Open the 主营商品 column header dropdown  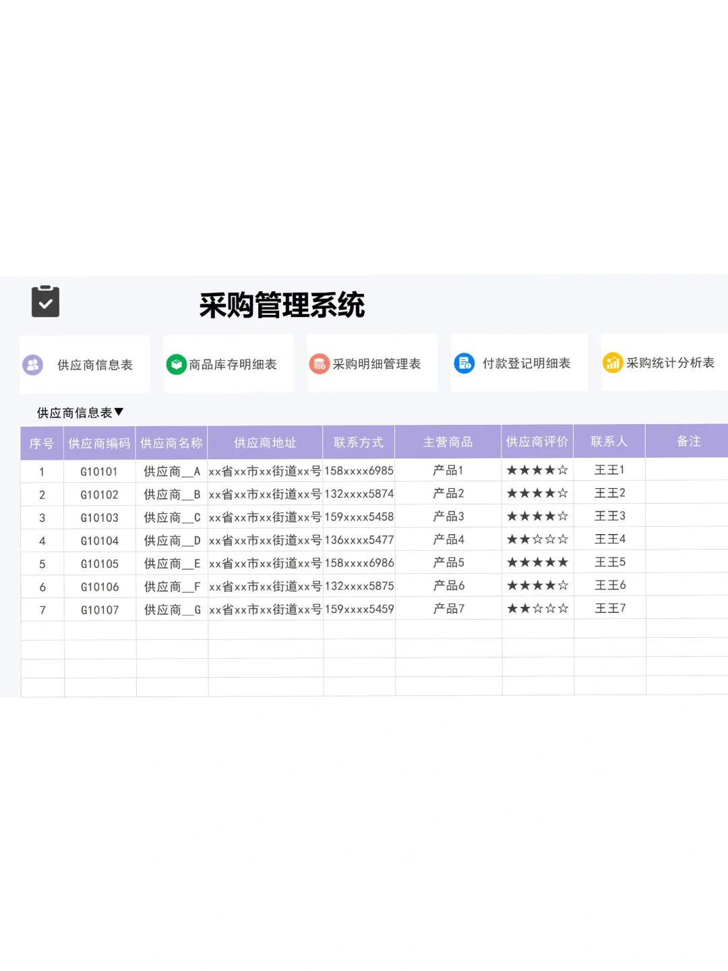[448, 441]
